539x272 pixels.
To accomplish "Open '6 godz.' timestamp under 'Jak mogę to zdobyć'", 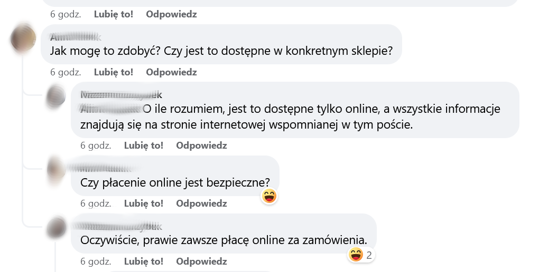I will (66, 72).
